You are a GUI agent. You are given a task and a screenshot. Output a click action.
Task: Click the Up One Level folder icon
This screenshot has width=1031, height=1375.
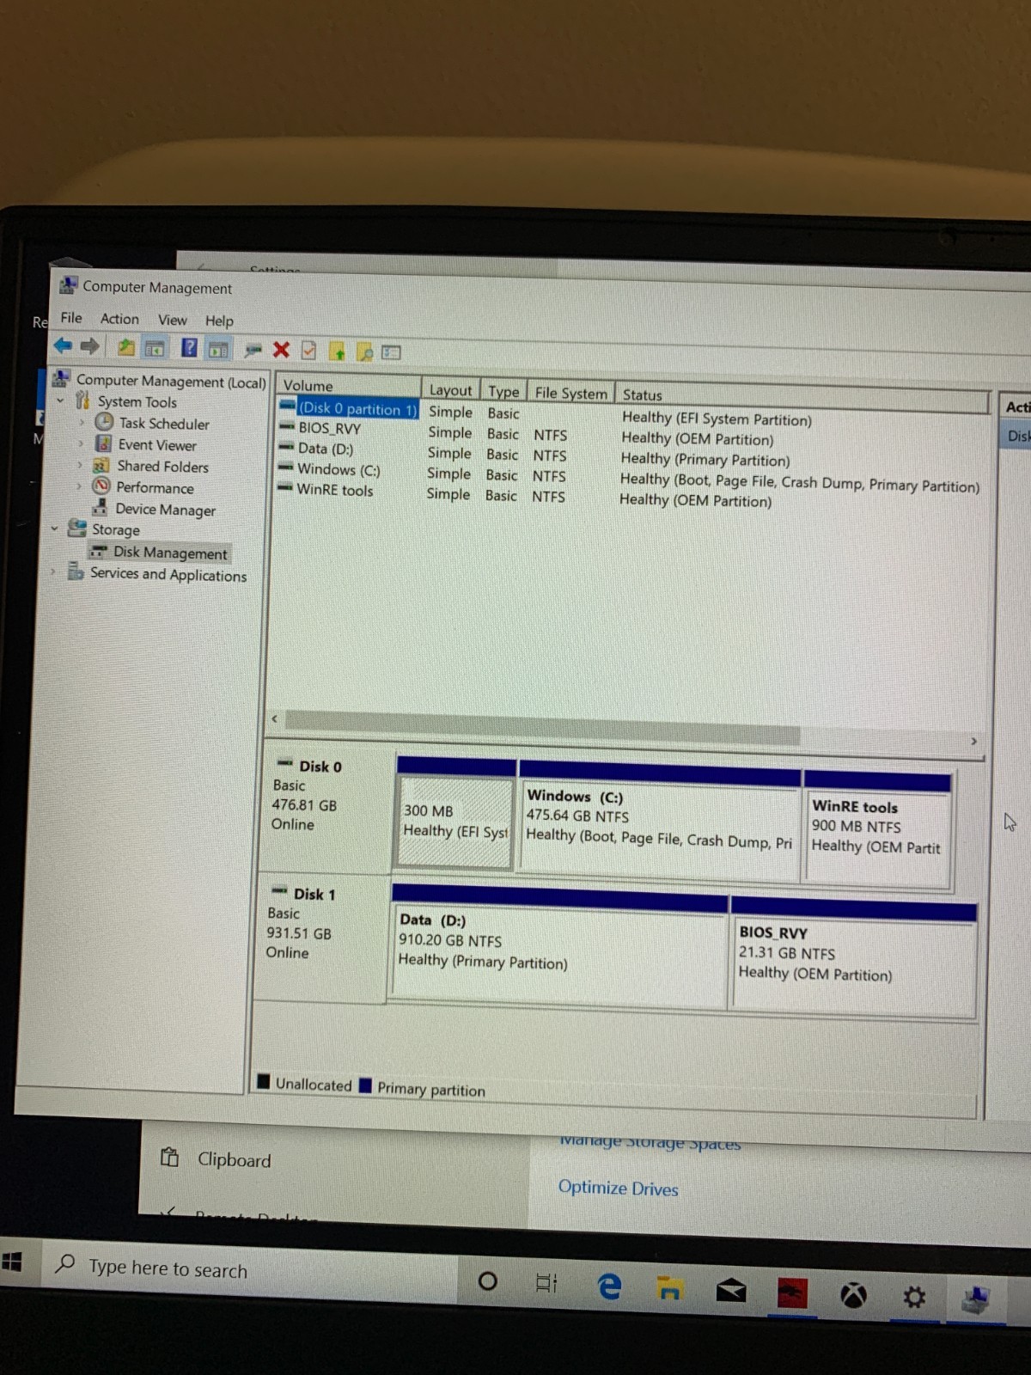126,347
